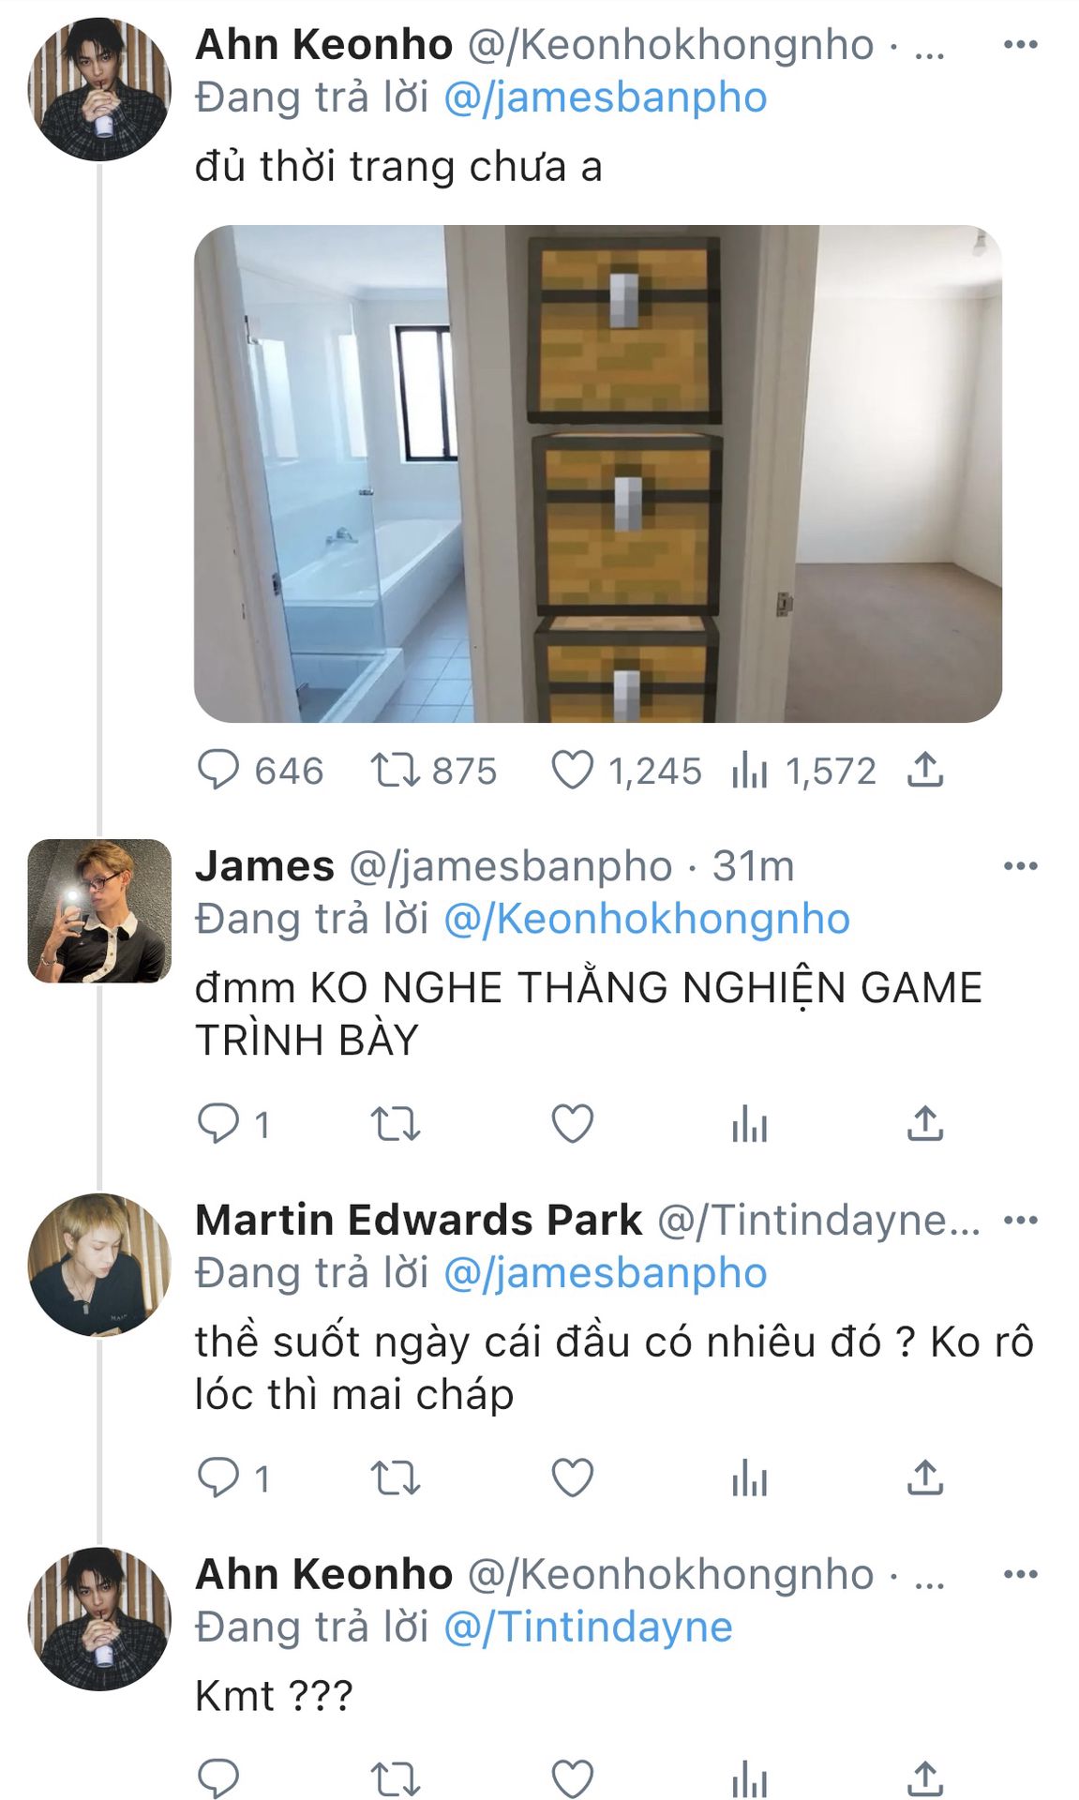Open replies on tweet with 646 comments
The height and width of the screenshot is (1800, 1079).
tap(218, 771)
